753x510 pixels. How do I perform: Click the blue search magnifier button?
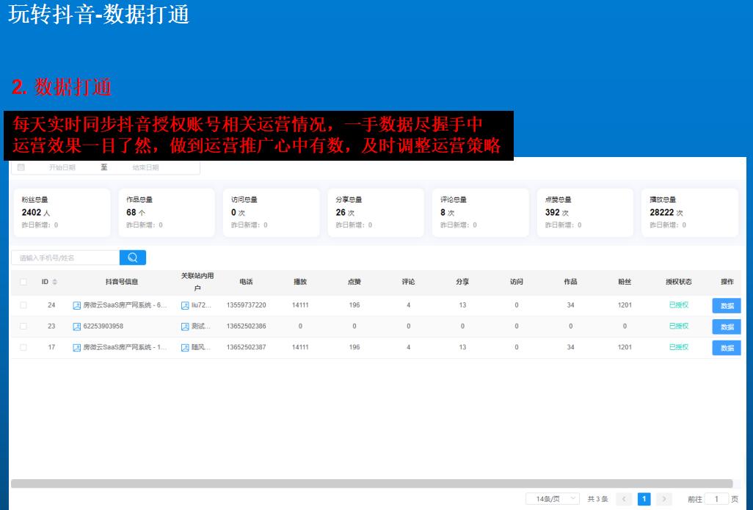pyautogui.click(x=133, y=258)
